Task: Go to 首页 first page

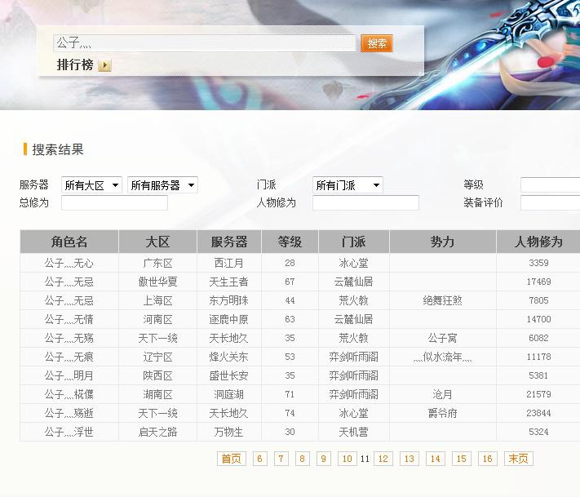Action: tap(232, 459)
